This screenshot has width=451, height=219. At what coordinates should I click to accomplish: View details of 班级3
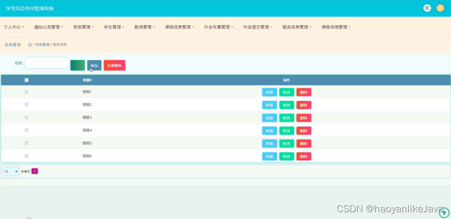point(269,118)
